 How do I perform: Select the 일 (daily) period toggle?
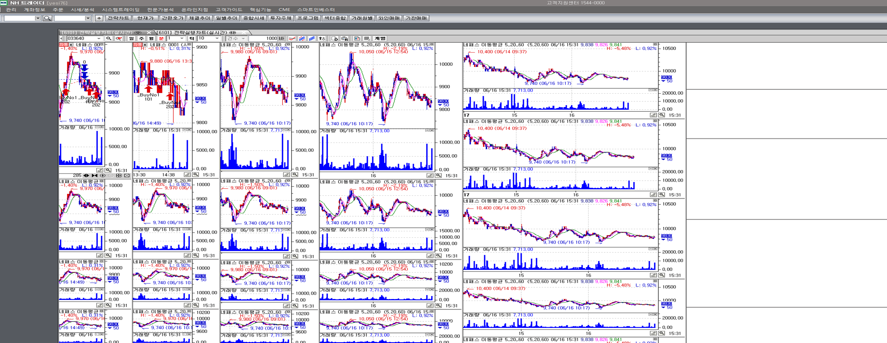click(132, 38)
